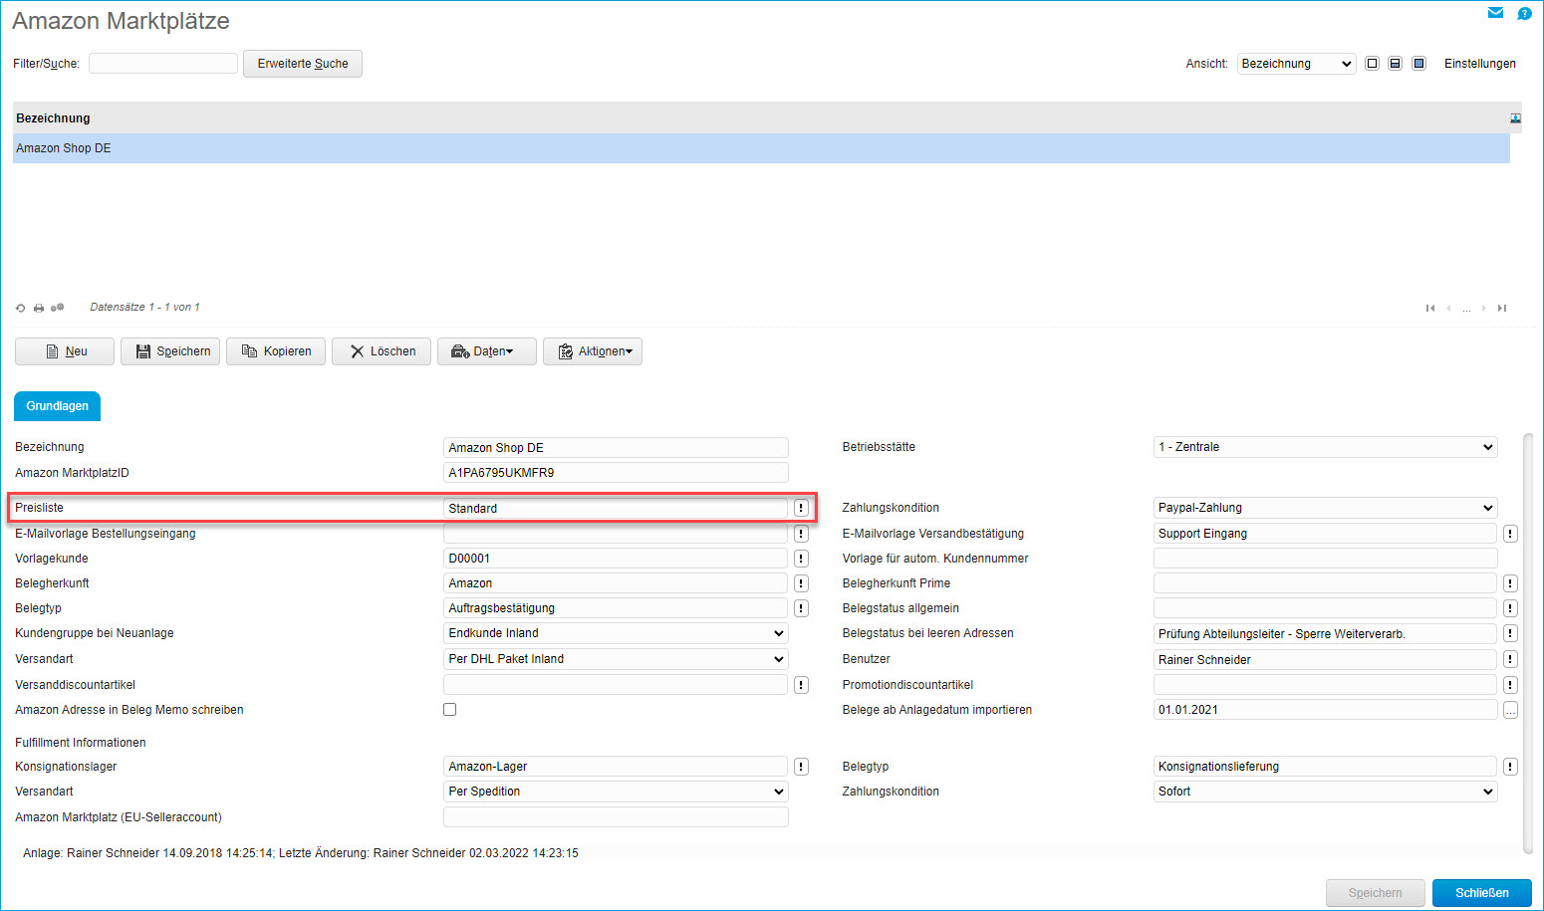Click Amazon Marktplatz (EU-Selleraccount) field

coord(616,817)
